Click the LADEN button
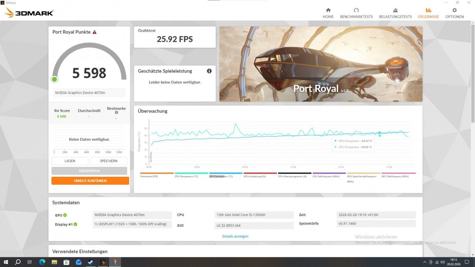The width and height of the screenshot is (475, 267). click(x=70, y=161)
